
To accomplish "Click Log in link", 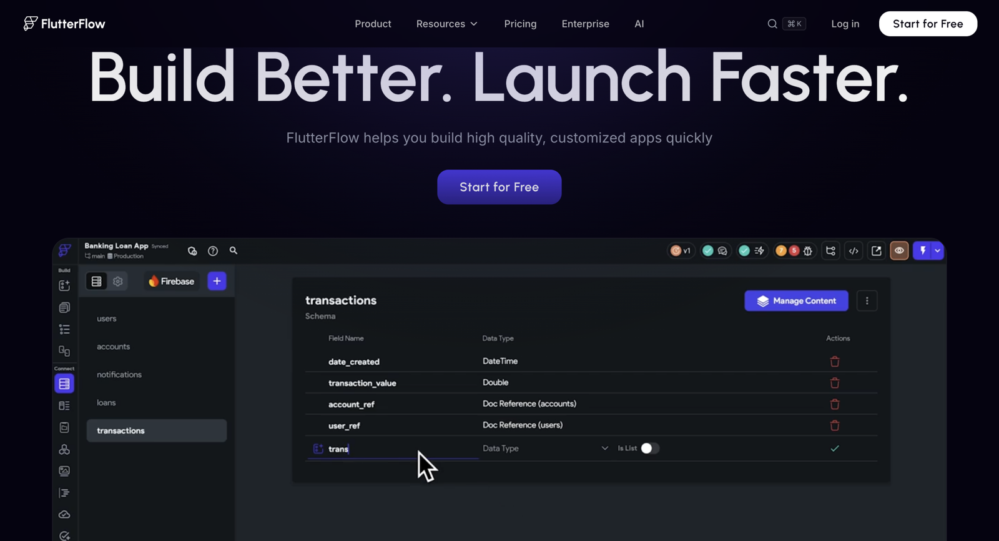I will [845, 24].
